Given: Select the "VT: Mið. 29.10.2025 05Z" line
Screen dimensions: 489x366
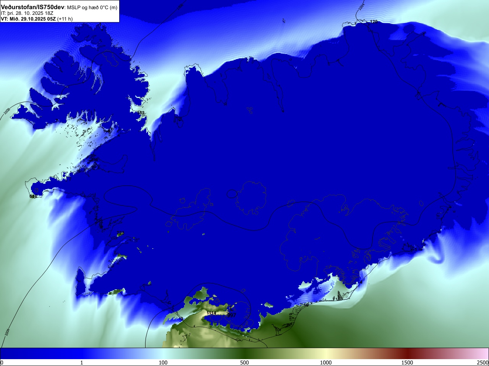Looking at the screenshot, I should coord(28,19).
